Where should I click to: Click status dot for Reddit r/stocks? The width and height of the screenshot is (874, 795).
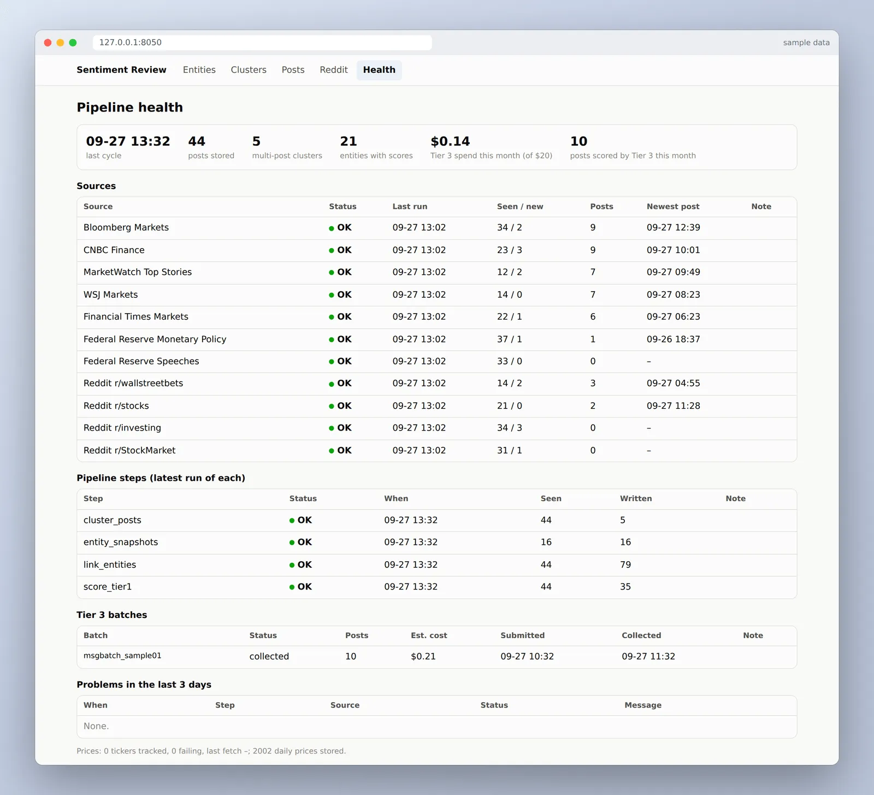(332, 407)
